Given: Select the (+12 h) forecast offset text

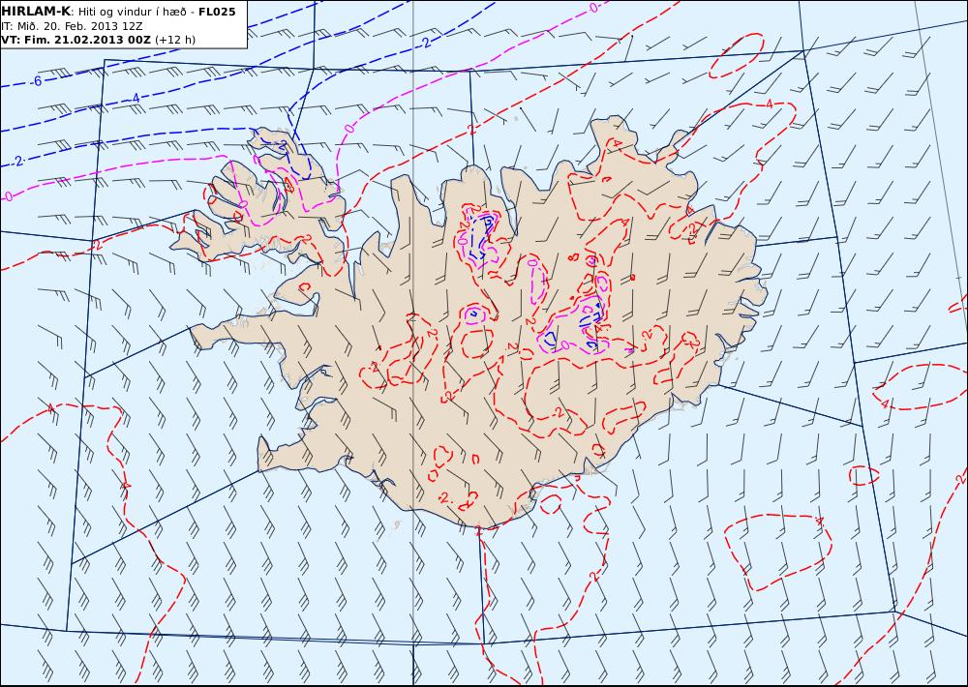Looking at the screenshot, I should pos(174,40).
